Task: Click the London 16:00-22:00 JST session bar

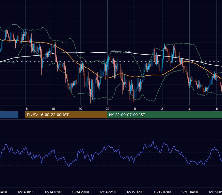Action: 66,115
